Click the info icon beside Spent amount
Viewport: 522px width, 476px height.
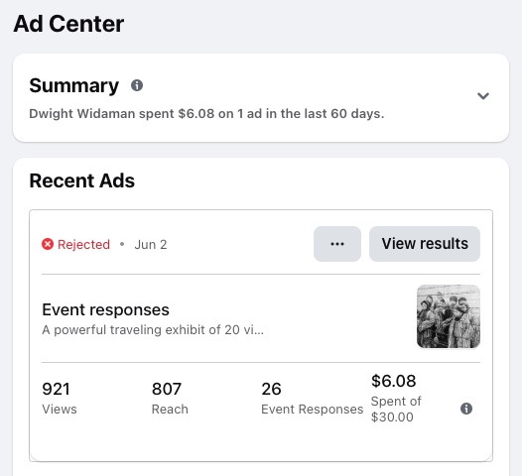click(466, 409)
